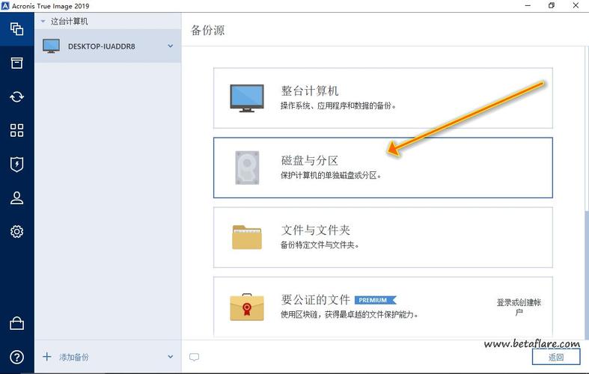Viewport: 589px width, 374px height.
Task: Click the blue monitor icon for 整台计算机
Action: pyautogui.click(x=247, y=98)
